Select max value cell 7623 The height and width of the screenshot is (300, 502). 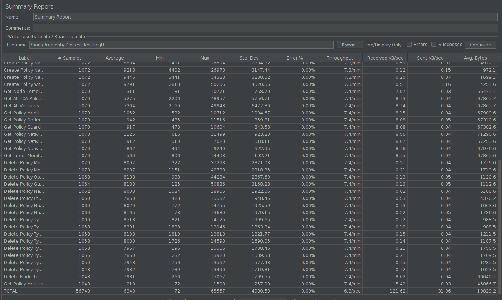(x=219, y=141)
